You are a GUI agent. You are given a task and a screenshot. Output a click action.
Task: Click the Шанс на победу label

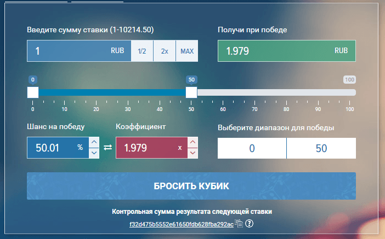pyautogui.click(x=56, y=126)
